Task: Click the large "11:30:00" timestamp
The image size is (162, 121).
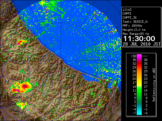Action: (139, 39)
